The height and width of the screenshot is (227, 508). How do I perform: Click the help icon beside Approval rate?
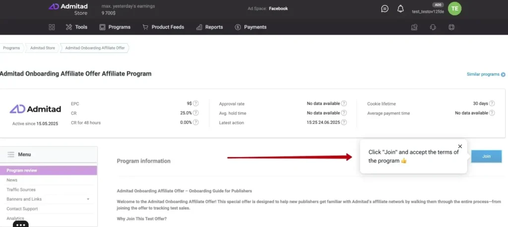pyautogui.click(x=344, y=104)
